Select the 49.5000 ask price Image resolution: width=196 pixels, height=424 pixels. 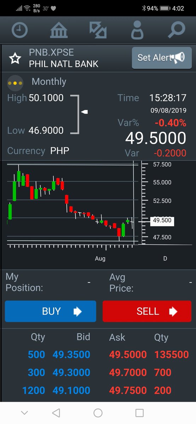128,354
